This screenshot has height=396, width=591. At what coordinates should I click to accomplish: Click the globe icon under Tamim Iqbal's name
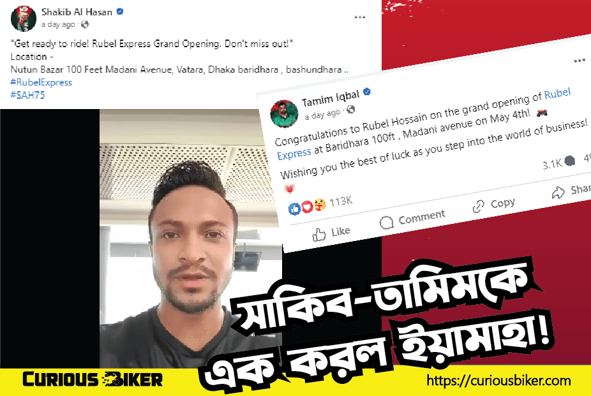click(x=350, y=109)
